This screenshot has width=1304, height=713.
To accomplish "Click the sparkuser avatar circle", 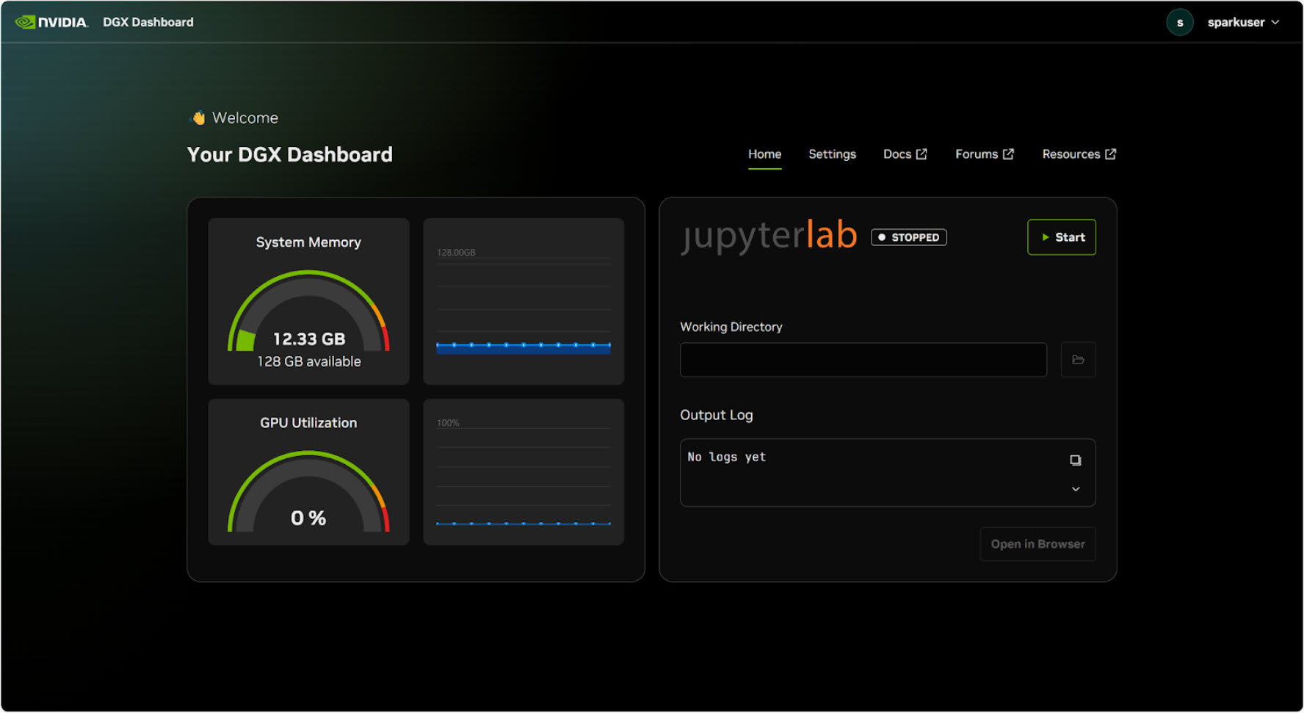I will 1180,22.
